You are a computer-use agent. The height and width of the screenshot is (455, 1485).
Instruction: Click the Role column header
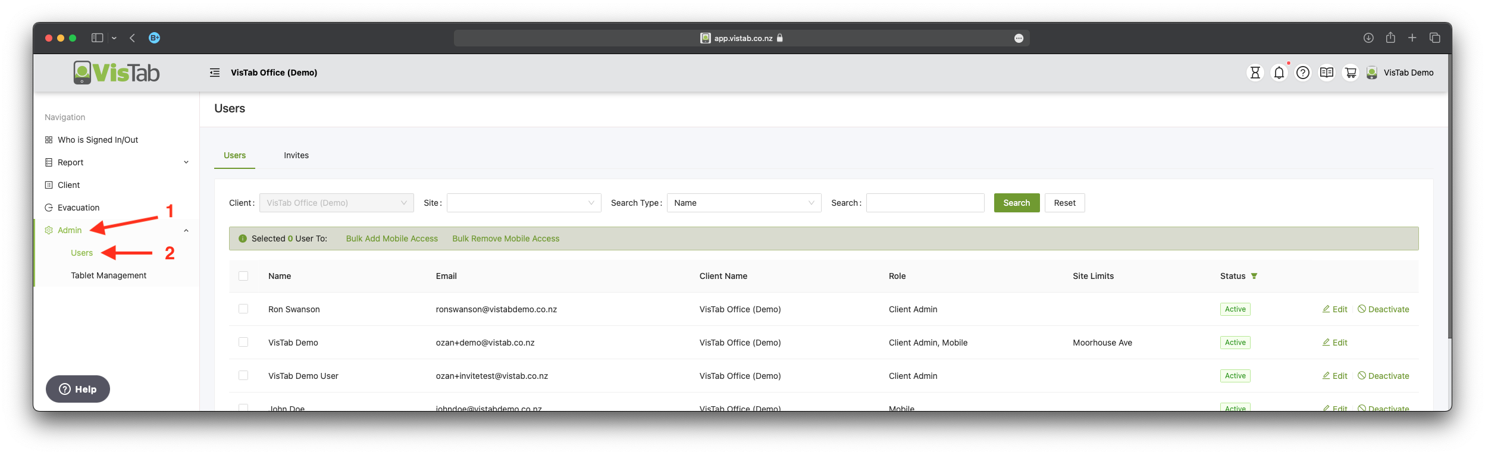tap(897, 276)
